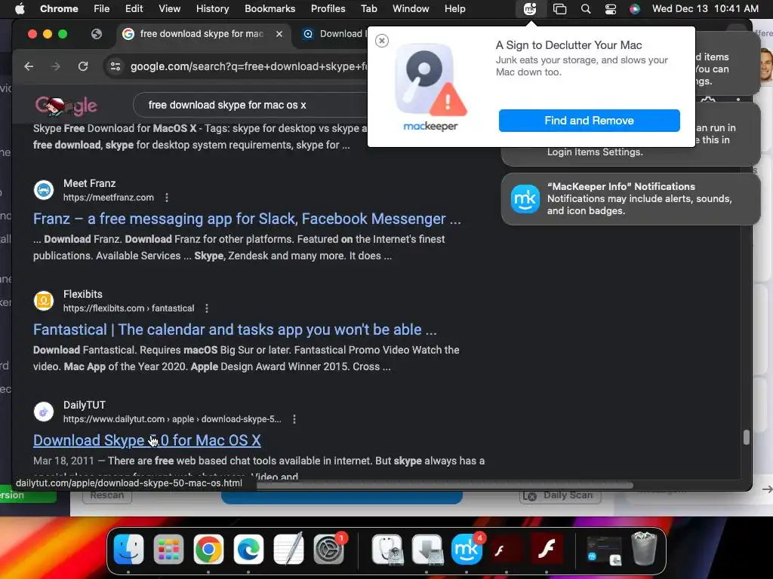Open Control Center in menu bar

tap(610, 8)
